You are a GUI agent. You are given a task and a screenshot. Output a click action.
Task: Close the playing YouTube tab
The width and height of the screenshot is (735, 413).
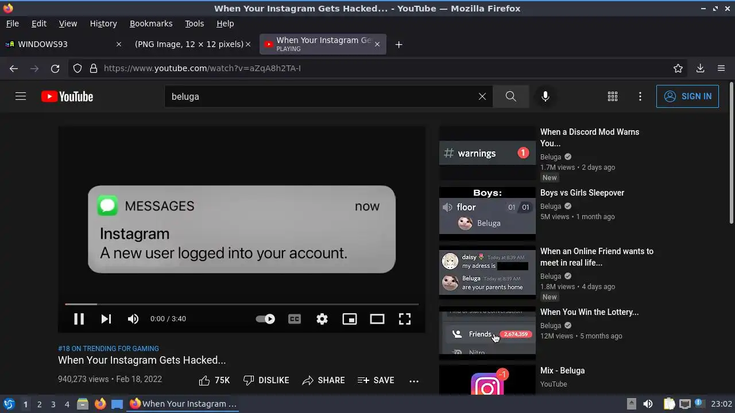click(x=377, y=44)
